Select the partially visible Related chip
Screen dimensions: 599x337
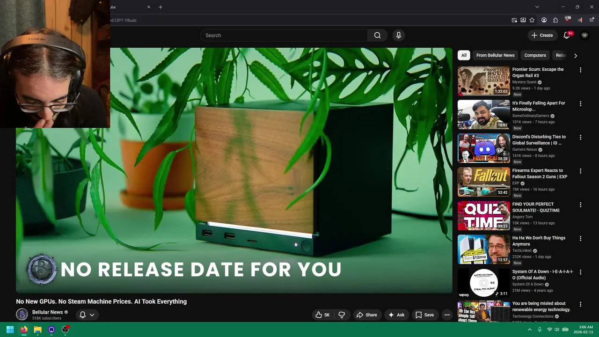(560, 55)
